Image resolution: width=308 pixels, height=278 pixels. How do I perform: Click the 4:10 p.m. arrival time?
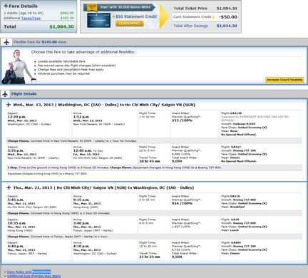pos(81,246)
